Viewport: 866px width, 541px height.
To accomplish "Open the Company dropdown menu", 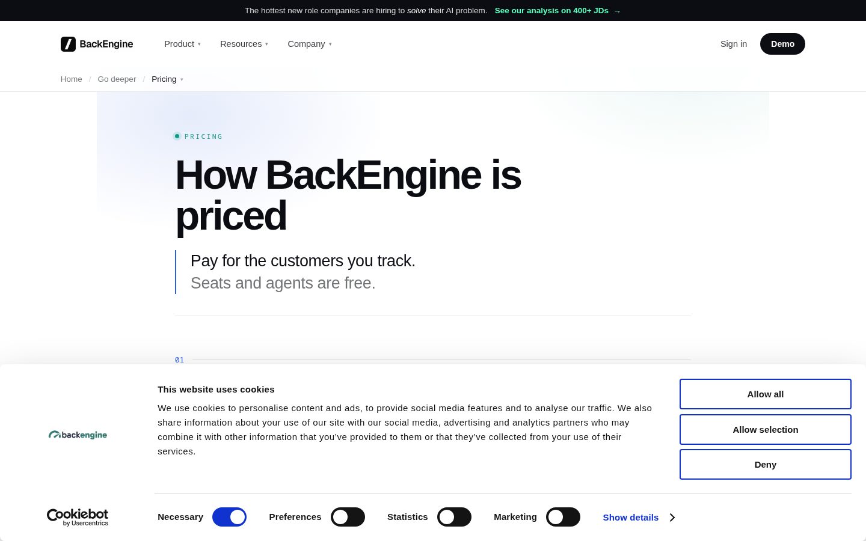I will pyautogui.click(x=310, y=44).
